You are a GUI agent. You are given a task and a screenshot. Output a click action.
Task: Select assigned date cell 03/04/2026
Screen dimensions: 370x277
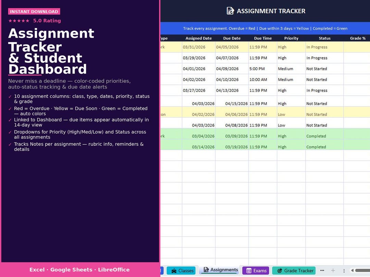pos(199,134)
